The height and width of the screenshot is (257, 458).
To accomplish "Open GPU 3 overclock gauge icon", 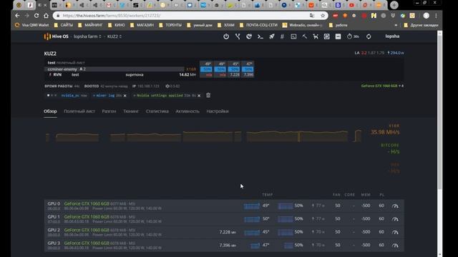I will tap(395, 246).
